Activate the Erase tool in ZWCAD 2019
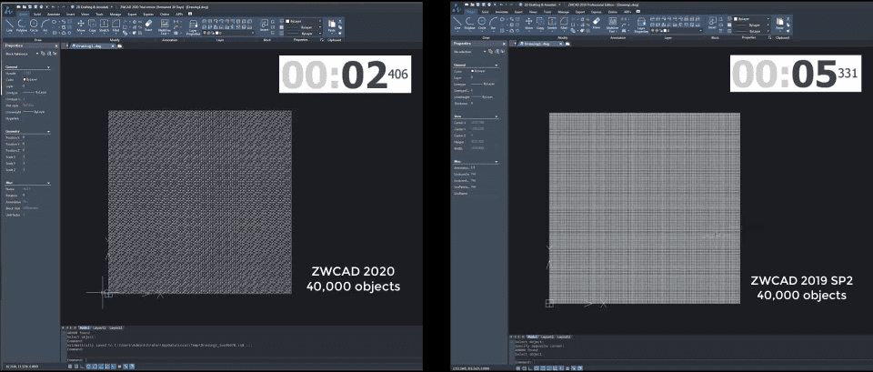 [x=597, y=24]
